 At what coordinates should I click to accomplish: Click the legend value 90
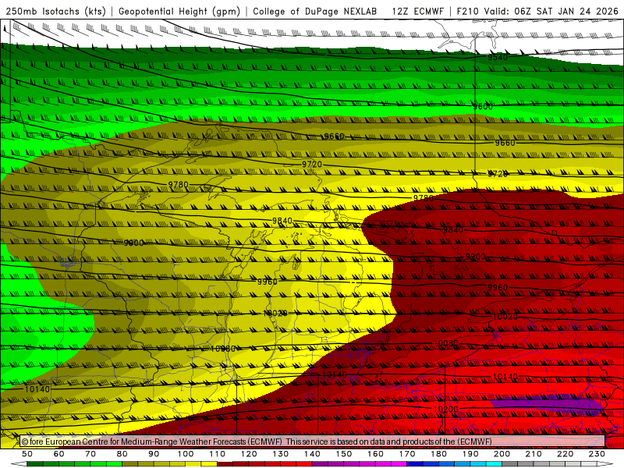click(x=154, y=454)
